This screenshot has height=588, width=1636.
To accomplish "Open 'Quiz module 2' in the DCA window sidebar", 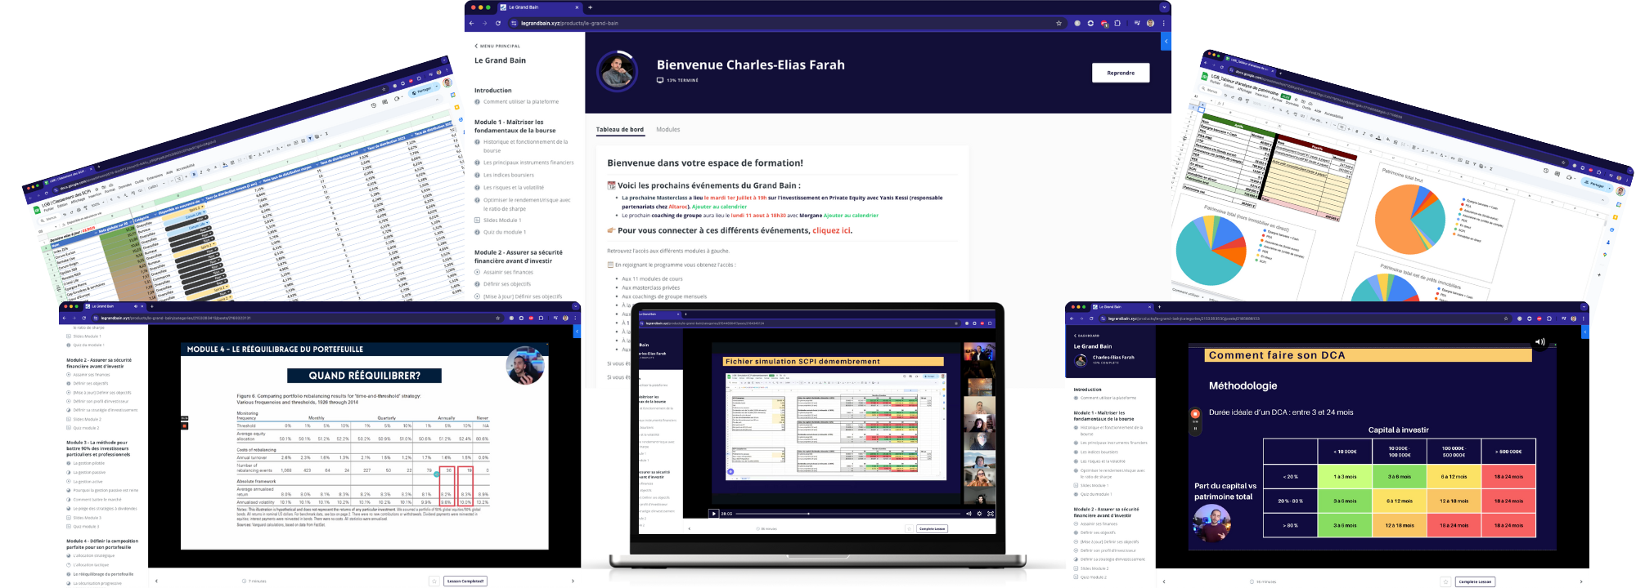I will [x=1094, y=577].
